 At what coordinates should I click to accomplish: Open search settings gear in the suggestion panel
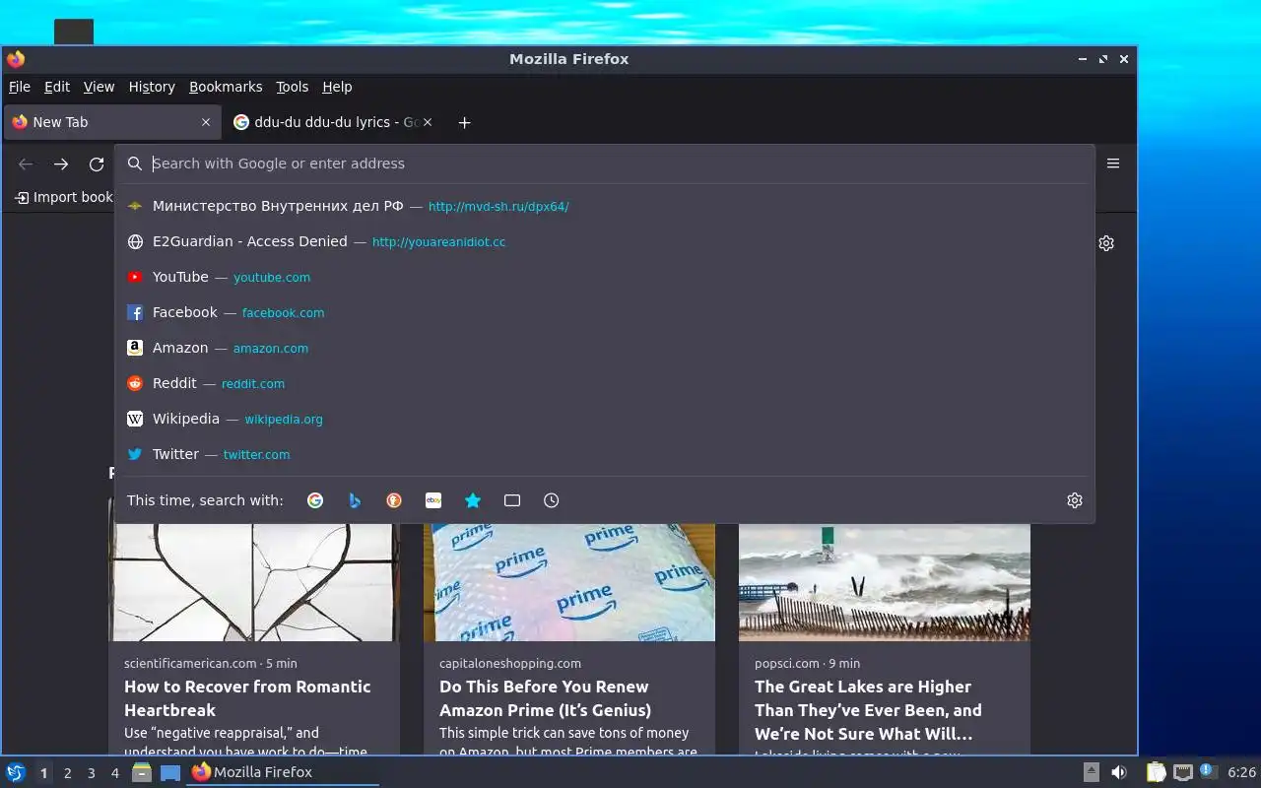(x=1075, y=500)
